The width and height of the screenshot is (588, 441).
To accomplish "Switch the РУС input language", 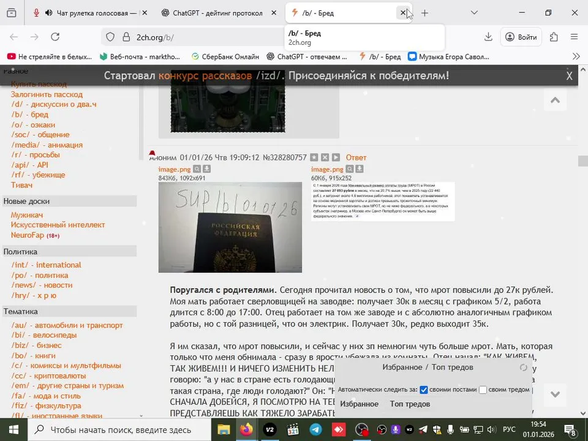I will click(x=509, y=429).
